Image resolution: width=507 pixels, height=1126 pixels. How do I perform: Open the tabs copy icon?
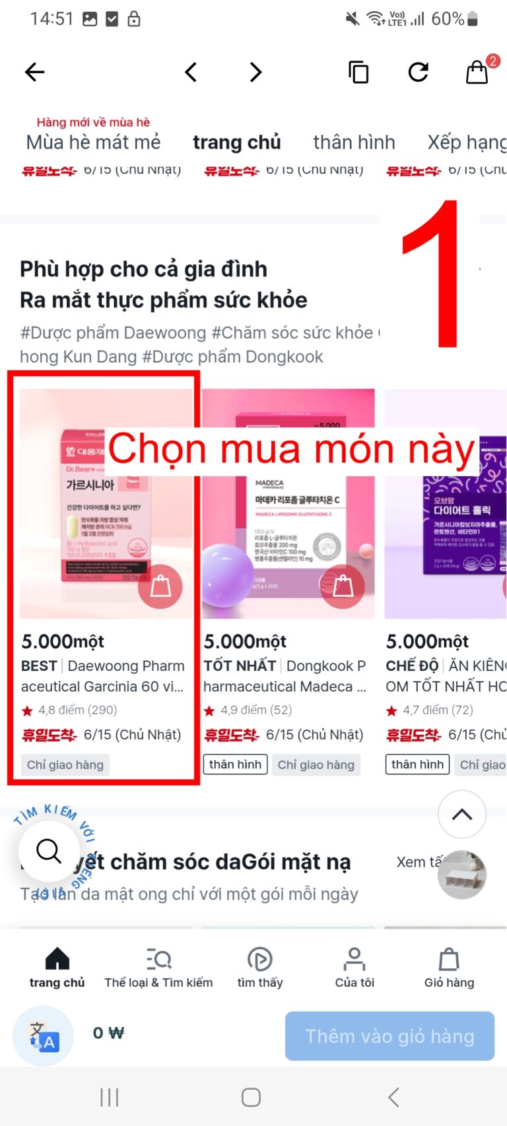pyautogui.click(x=358, y=72)
